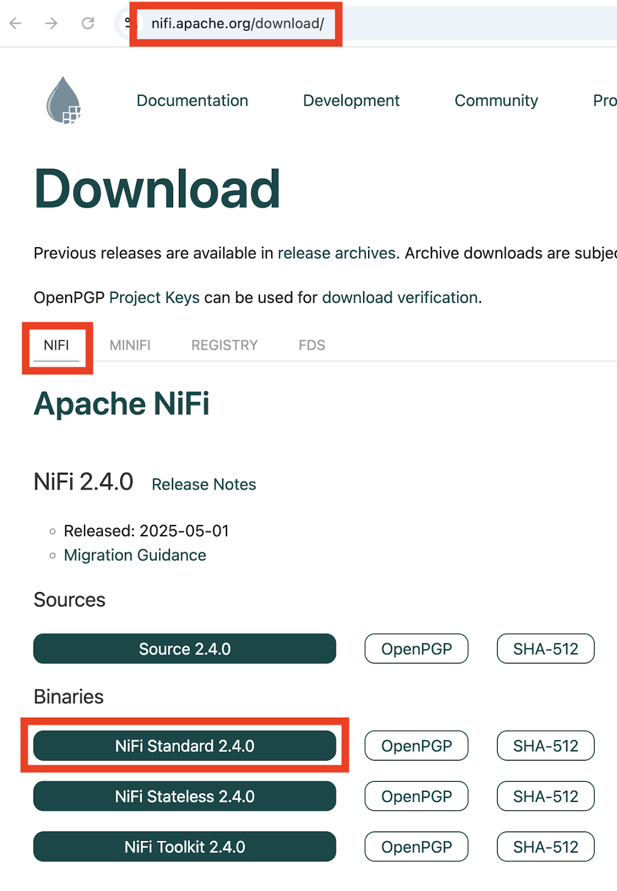Open the site information icon in address bar

click(x=128, y=23)
